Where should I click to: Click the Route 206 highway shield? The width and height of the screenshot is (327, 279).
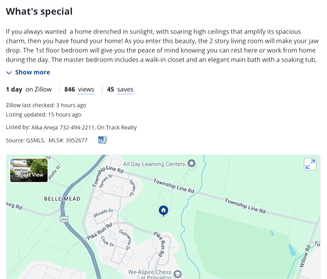pos(64,220)
